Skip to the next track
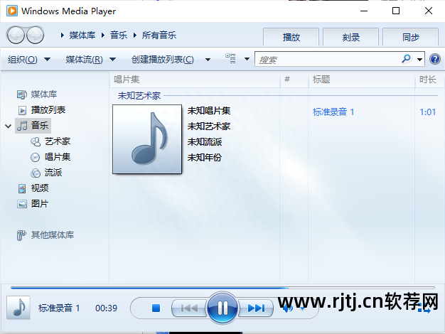 coord(256,308)
